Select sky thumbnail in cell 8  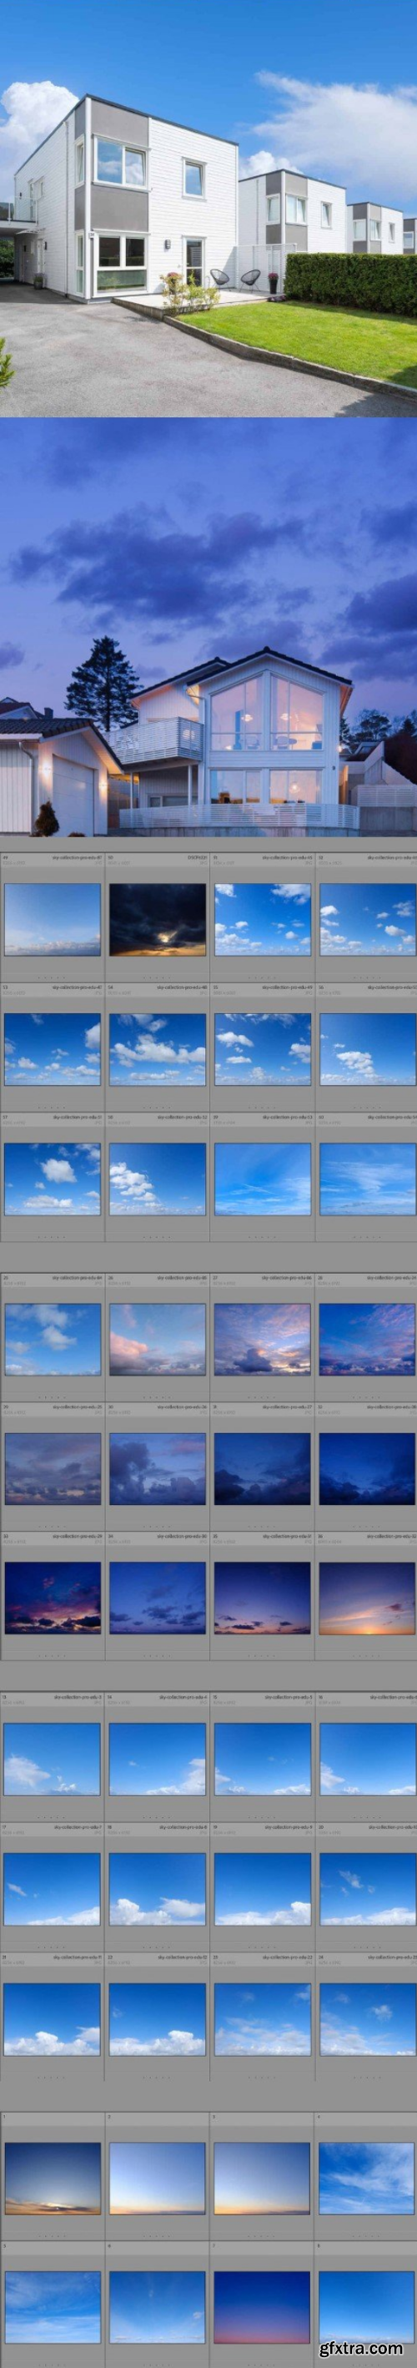(368, 2307)
